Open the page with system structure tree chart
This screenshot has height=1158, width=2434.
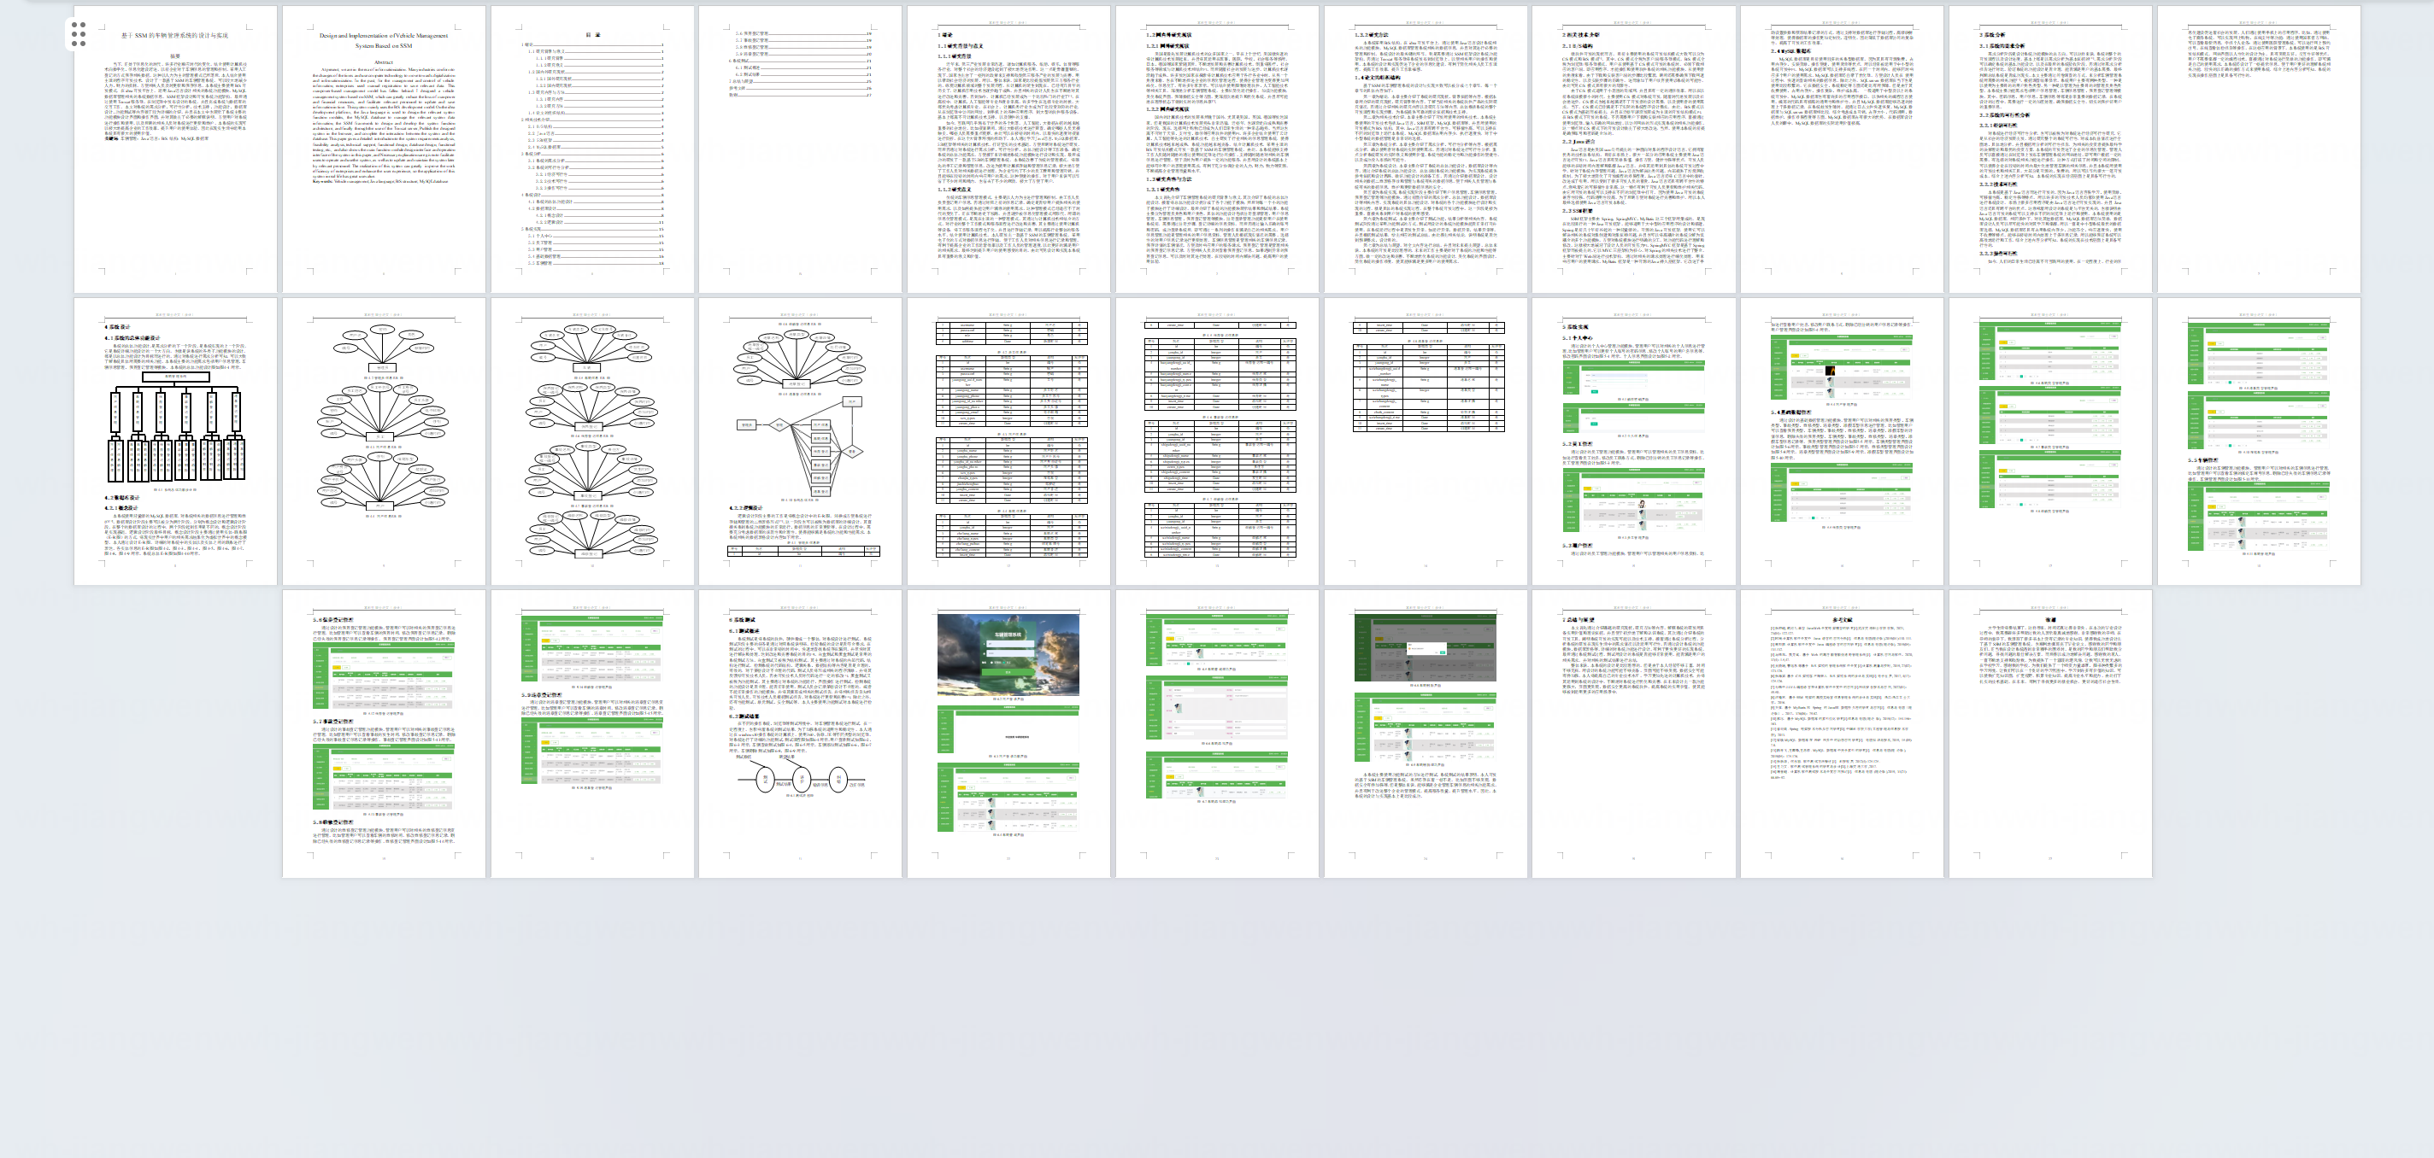click(x=176, y=442)
